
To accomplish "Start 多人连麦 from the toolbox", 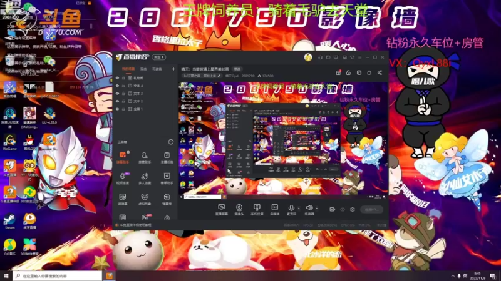I will tap(145, 179).
